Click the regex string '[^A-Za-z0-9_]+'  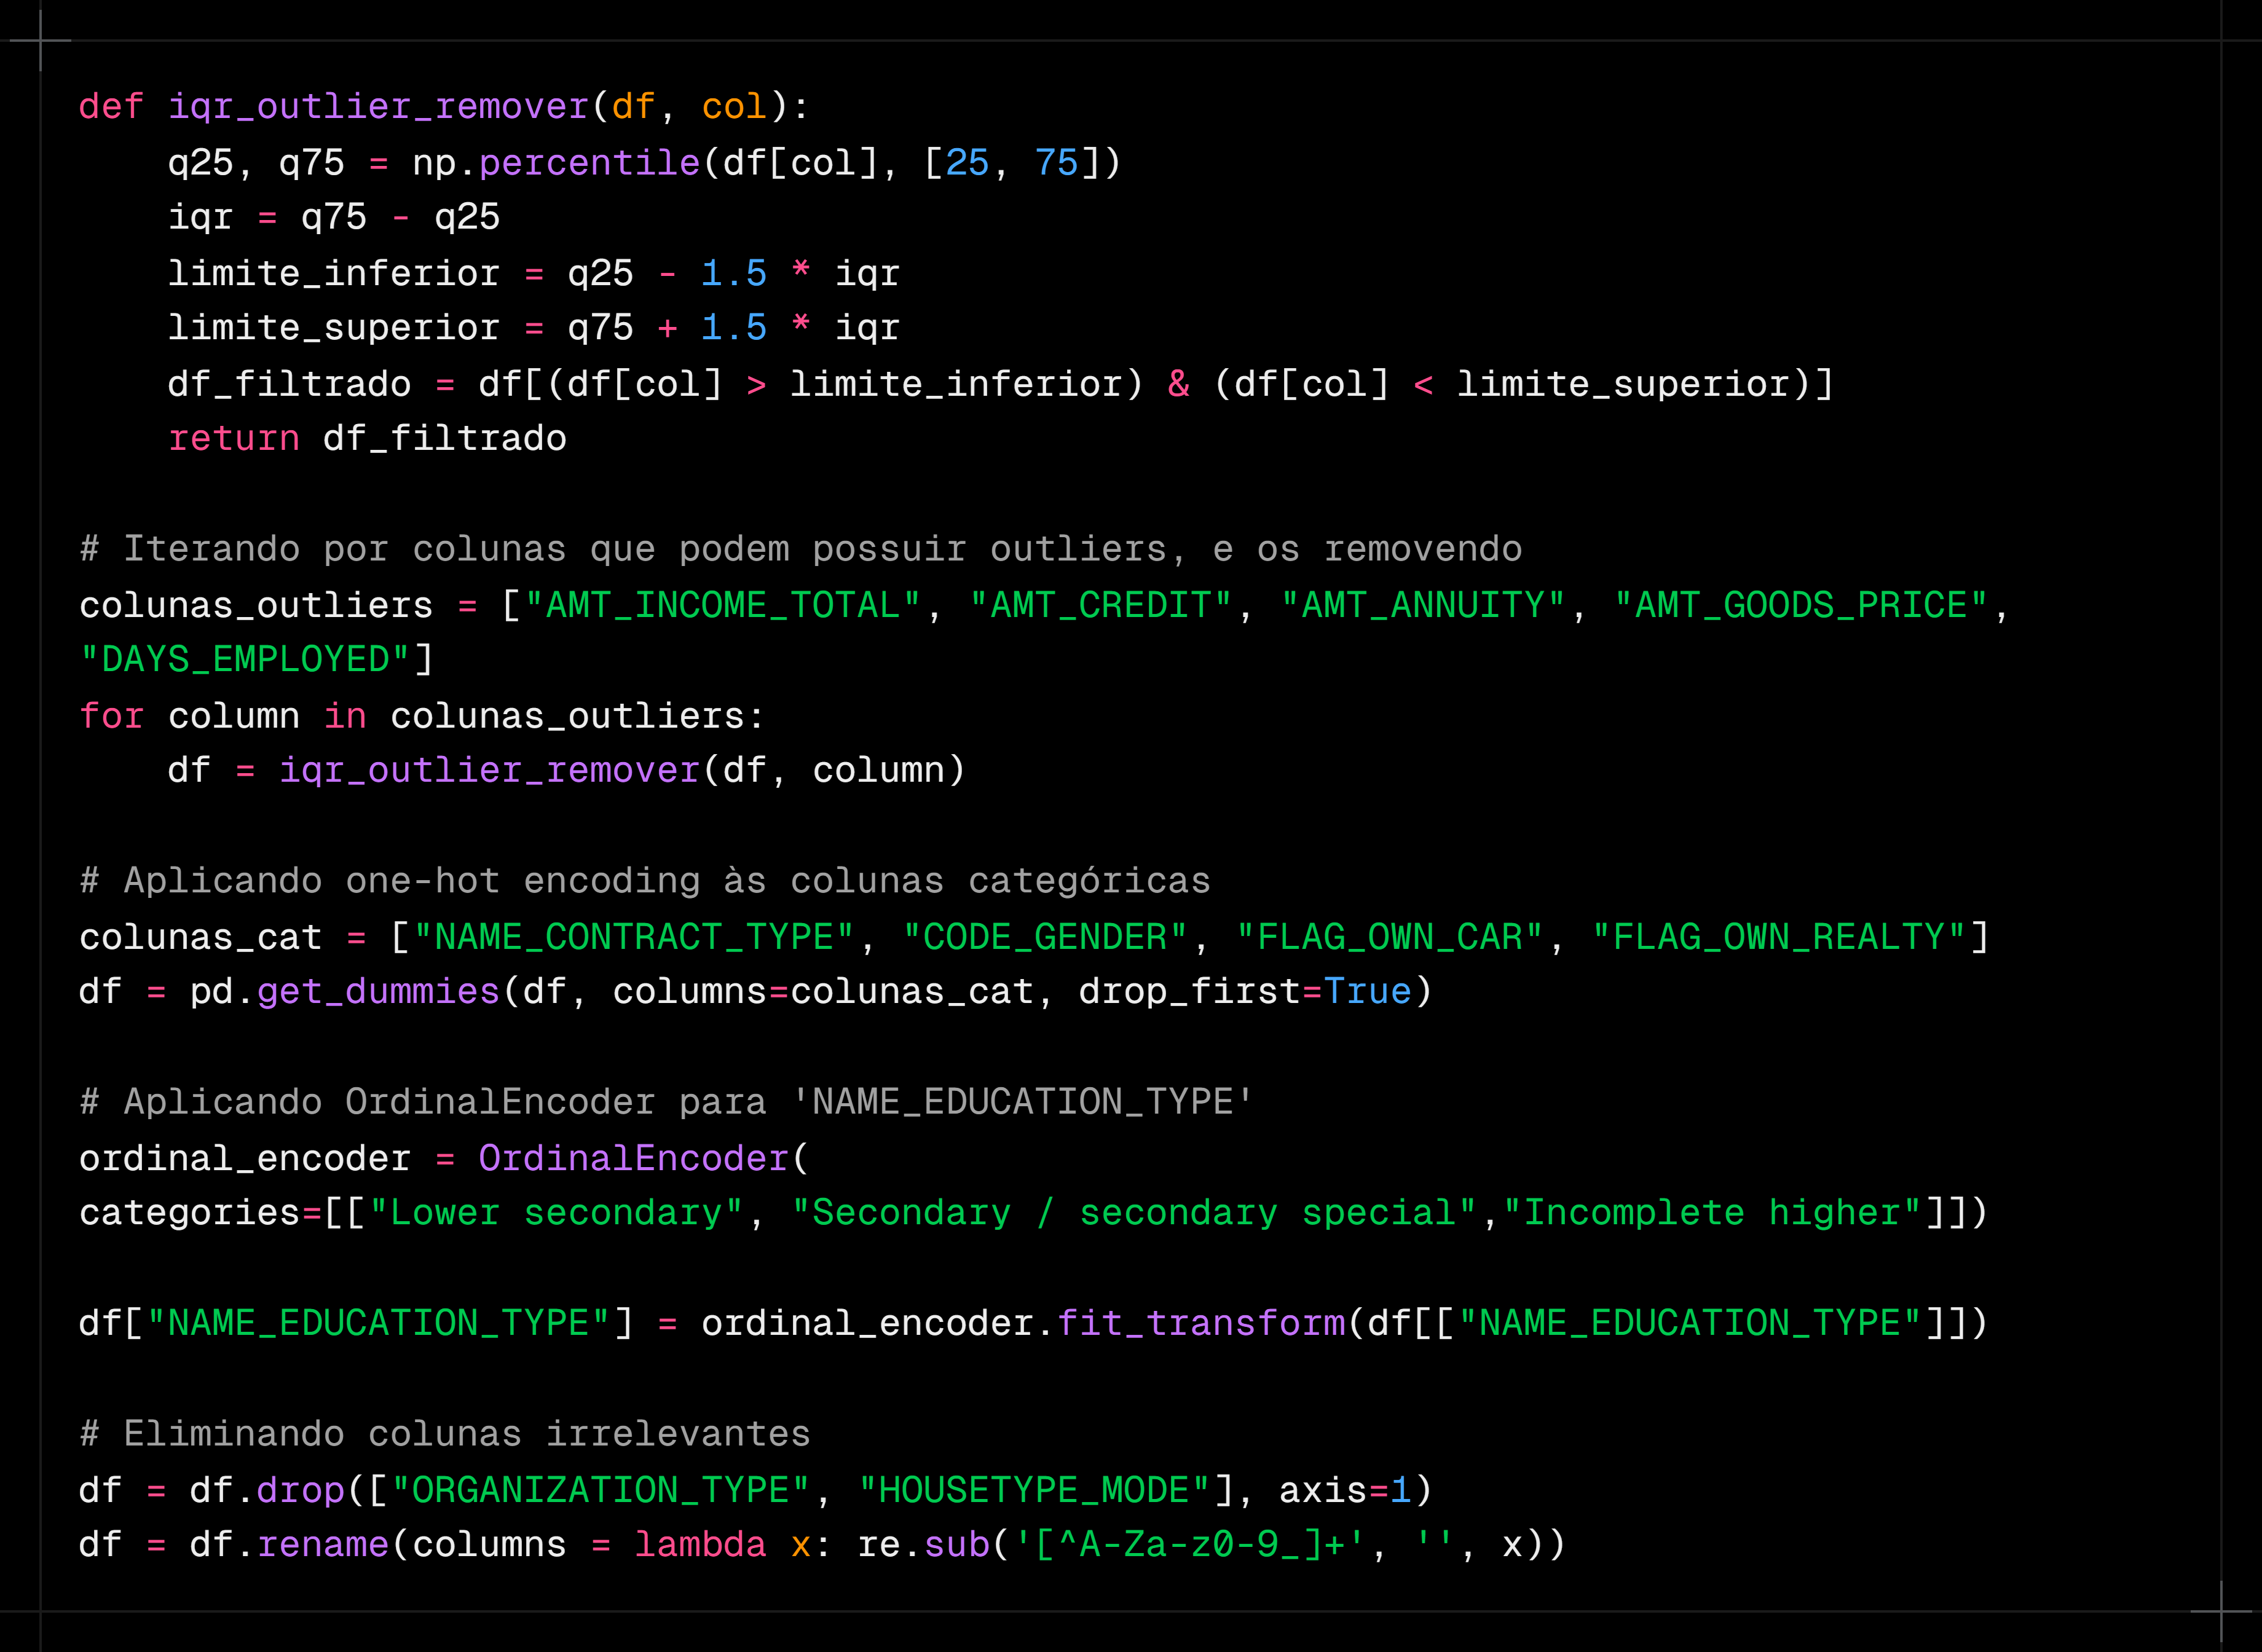(1189, 1545)
